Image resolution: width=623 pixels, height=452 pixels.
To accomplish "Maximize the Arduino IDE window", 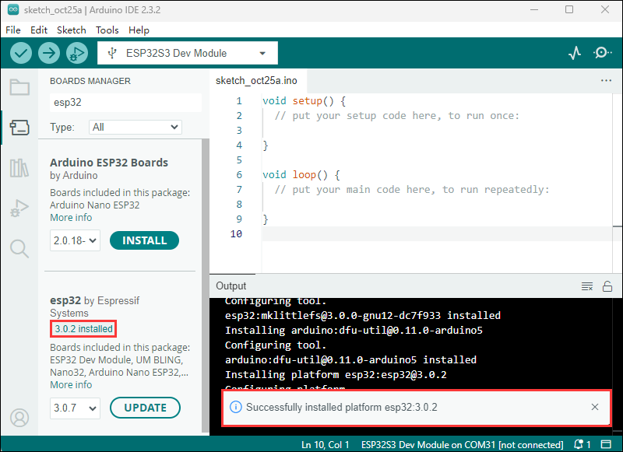I will click(x=569, y=9).
